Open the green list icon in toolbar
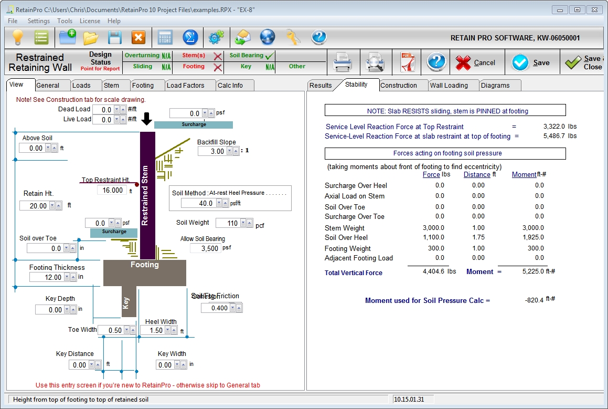This screenshot has width=608, height=409. click(41, 38)
